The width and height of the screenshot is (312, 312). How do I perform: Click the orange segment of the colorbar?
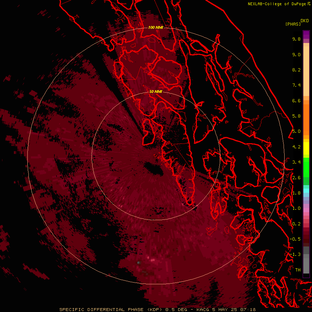pos(306,119)
